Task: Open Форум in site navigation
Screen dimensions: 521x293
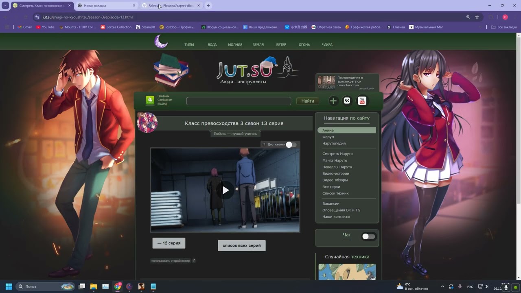Action: click(328, 137)
